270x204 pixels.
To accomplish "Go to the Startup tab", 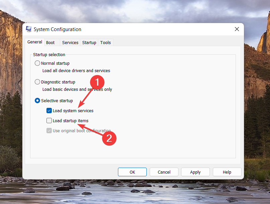I will click(89, 42).
